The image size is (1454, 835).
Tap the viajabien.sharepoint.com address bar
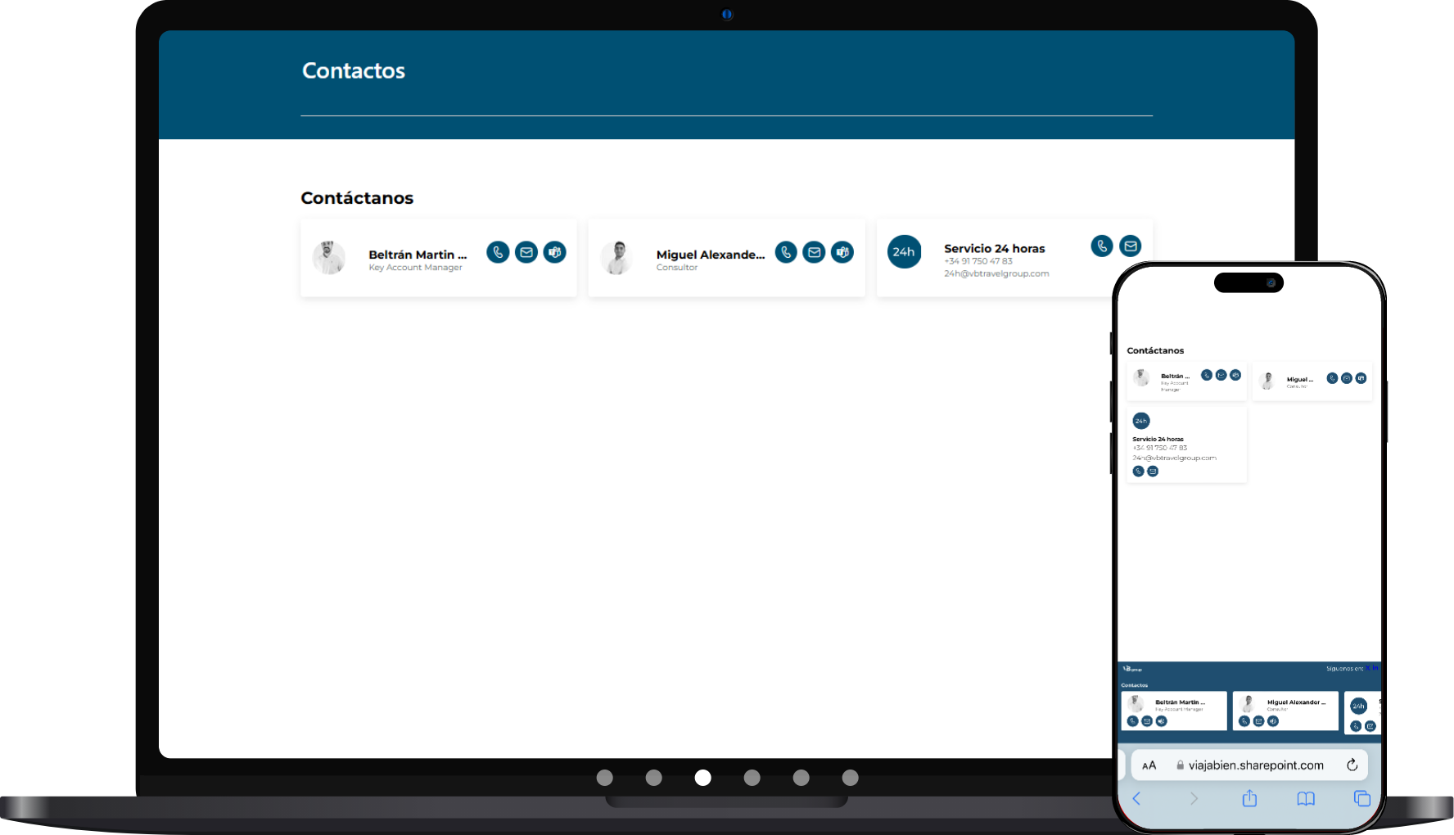[1255, 765]
